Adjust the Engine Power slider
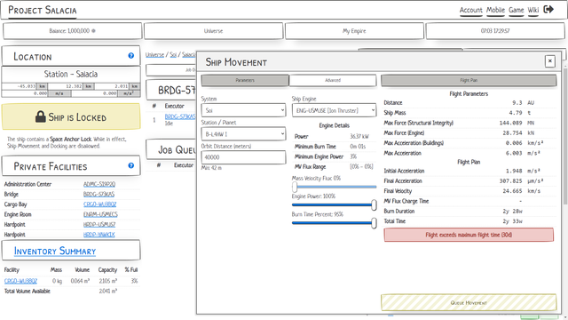 coord(334,205)
